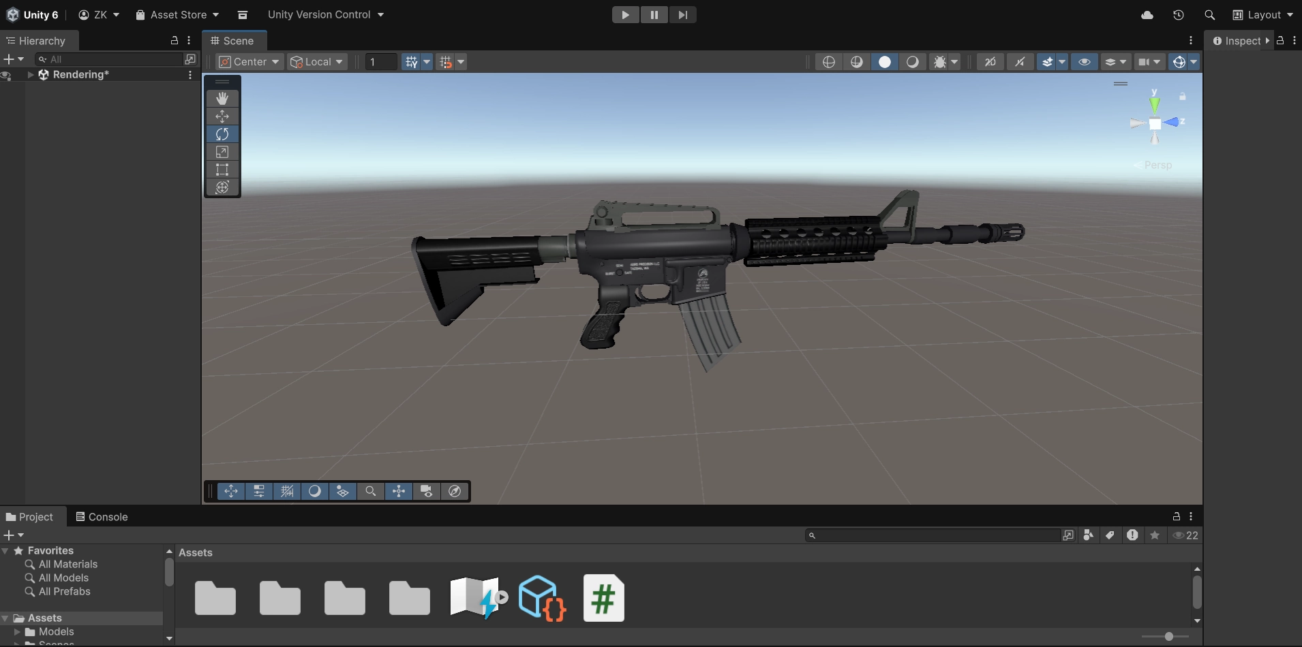Open the Asset Store menu
This screenshot has height=647, width=1302.
tap(177, 15)
